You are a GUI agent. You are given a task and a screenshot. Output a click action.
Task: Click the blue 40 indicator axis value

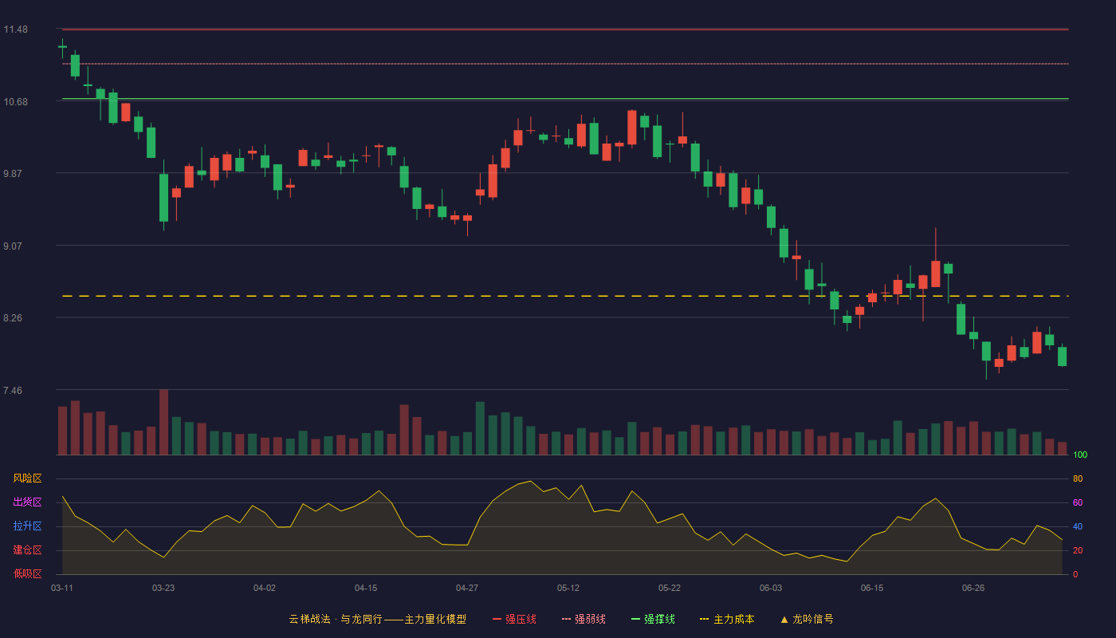1078,527
